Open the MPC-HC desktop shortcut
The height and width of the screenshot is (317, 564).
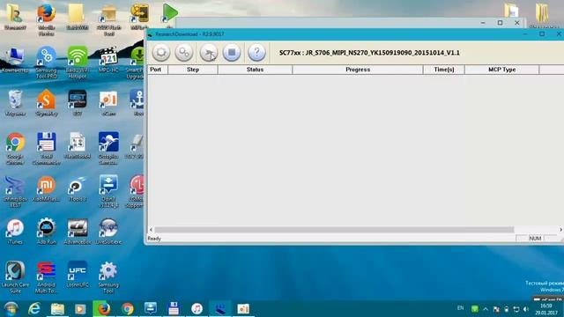tap(108, 60)
